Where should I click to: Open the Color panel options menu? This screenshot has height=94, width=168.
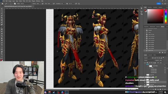point(167,7)
